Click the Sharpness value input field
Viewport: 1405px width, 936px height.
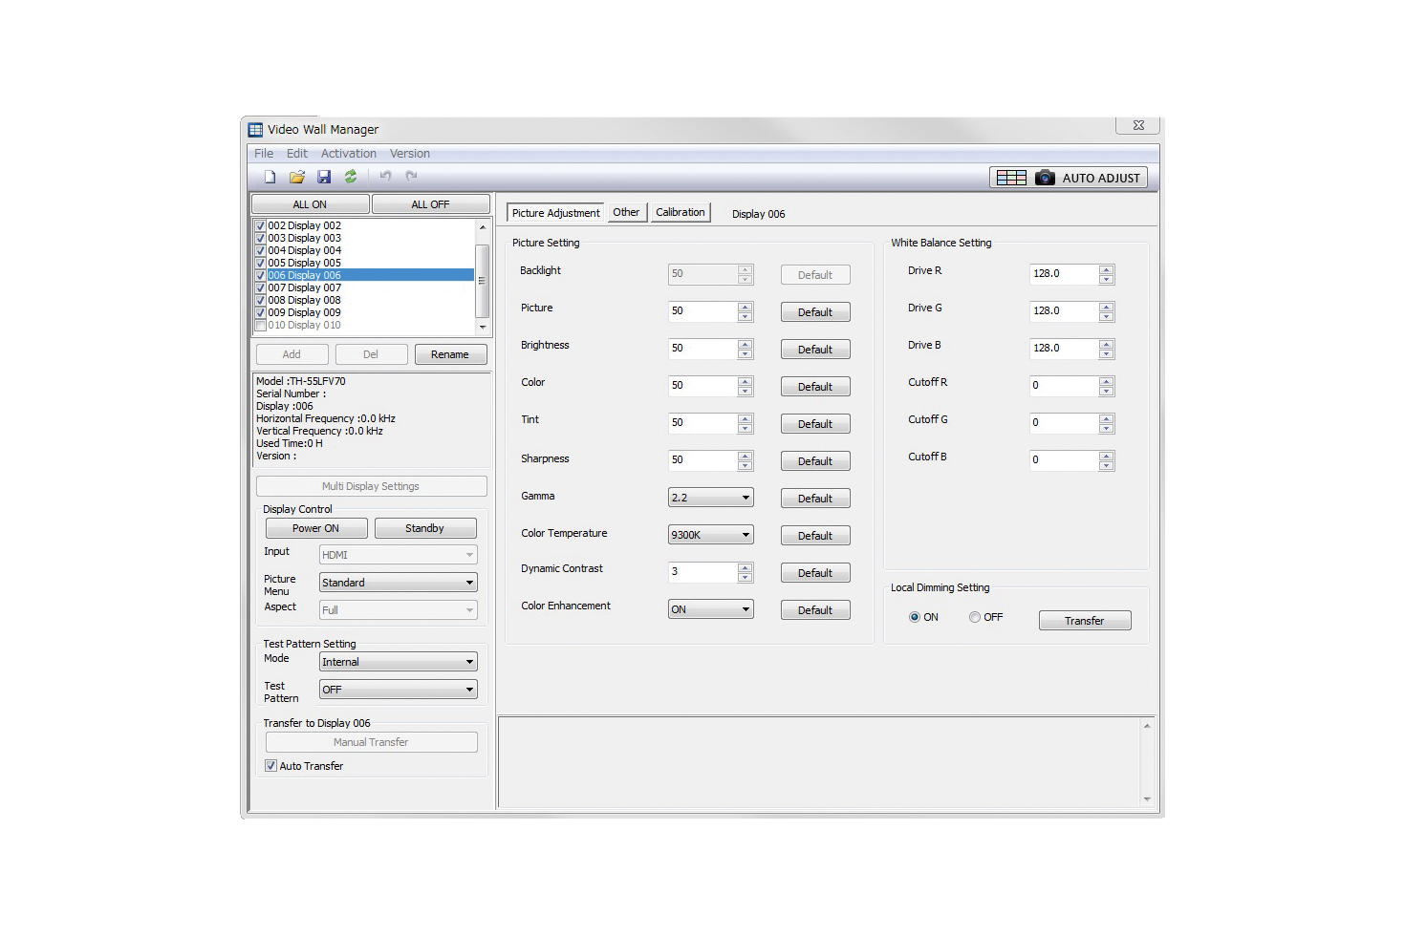click(x=702, y=460)
